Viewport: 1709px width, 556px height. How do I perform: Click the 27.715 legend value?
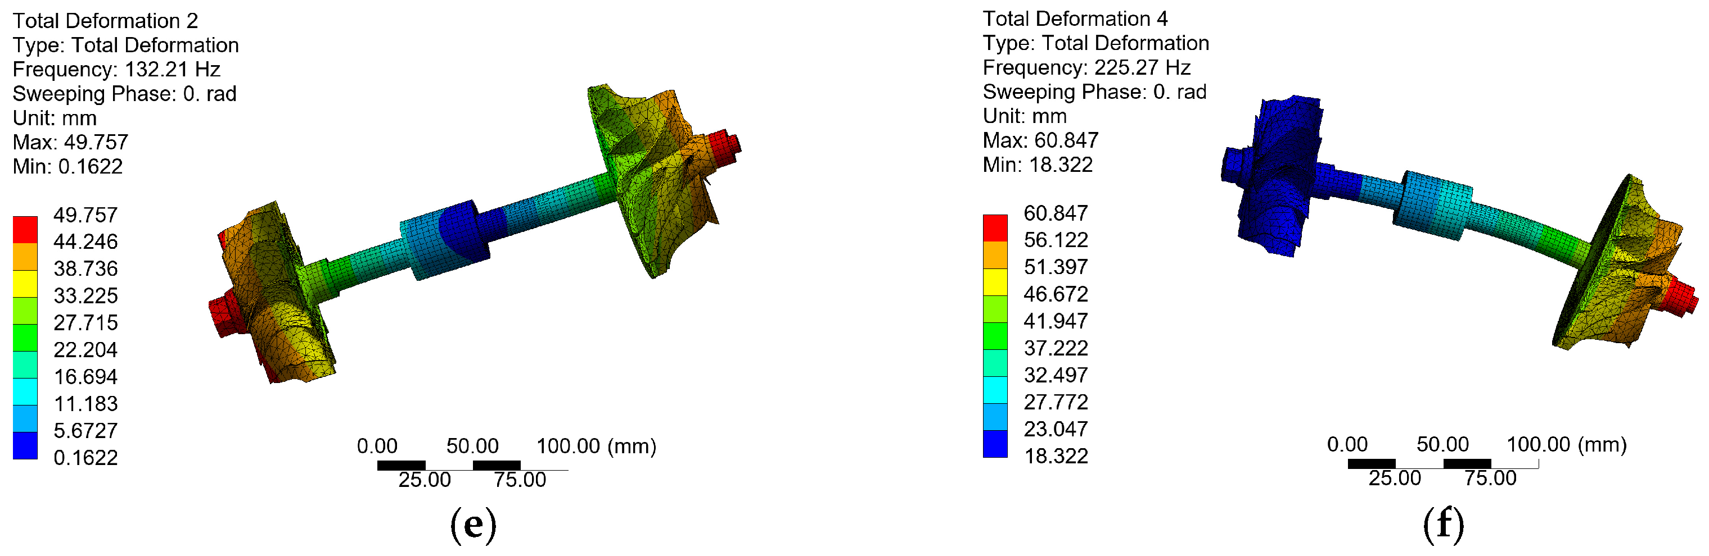(85, 323)
